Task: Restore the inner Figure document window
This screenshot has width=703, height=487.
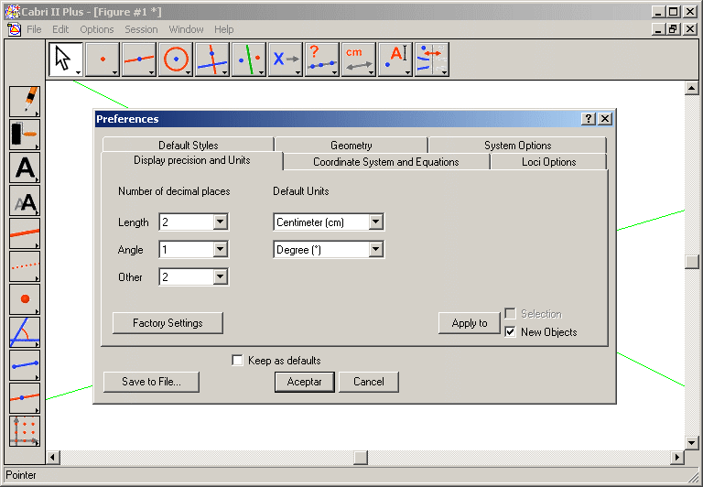Action: click(x=673, y=29)
